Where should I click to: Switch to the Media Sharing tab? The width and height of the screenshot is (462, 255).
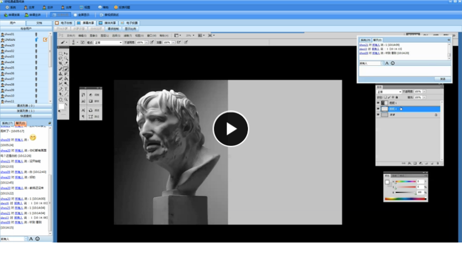[107, 23]
